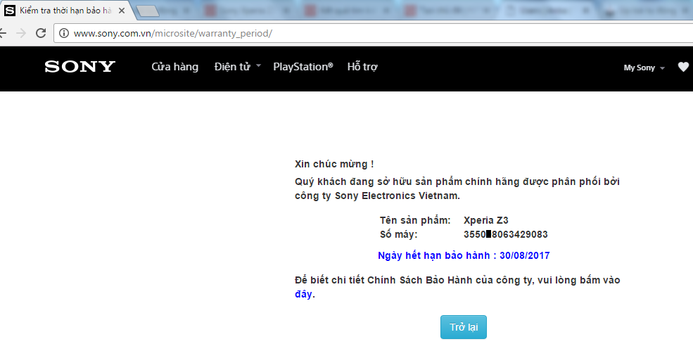Reload the page with the refresh icon
This screenshot has width=693, height=351.
click(41, 33)
